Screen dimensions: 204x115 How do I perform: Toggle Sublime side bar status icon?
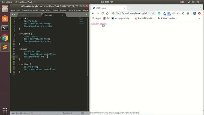(x=13, y=113)
